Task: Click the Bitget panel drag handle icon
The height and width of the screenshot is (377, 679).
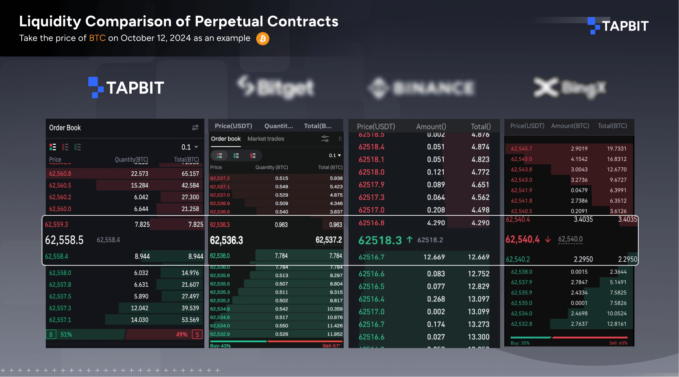Action: [x=340, y=138]
